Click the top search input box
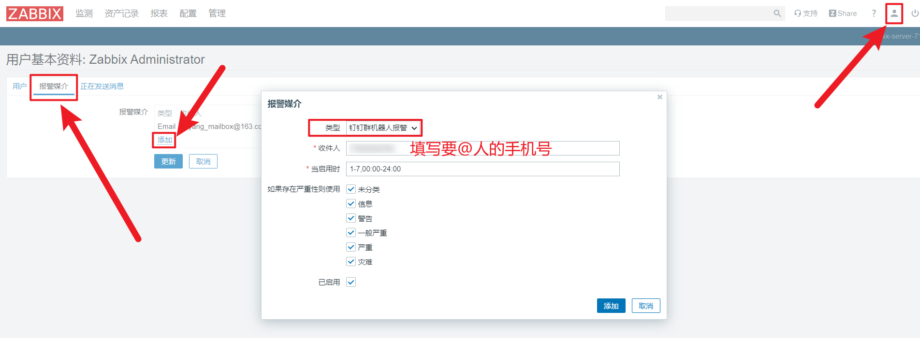The width and height of the screenshot is (920, 338). pos(718,14)
